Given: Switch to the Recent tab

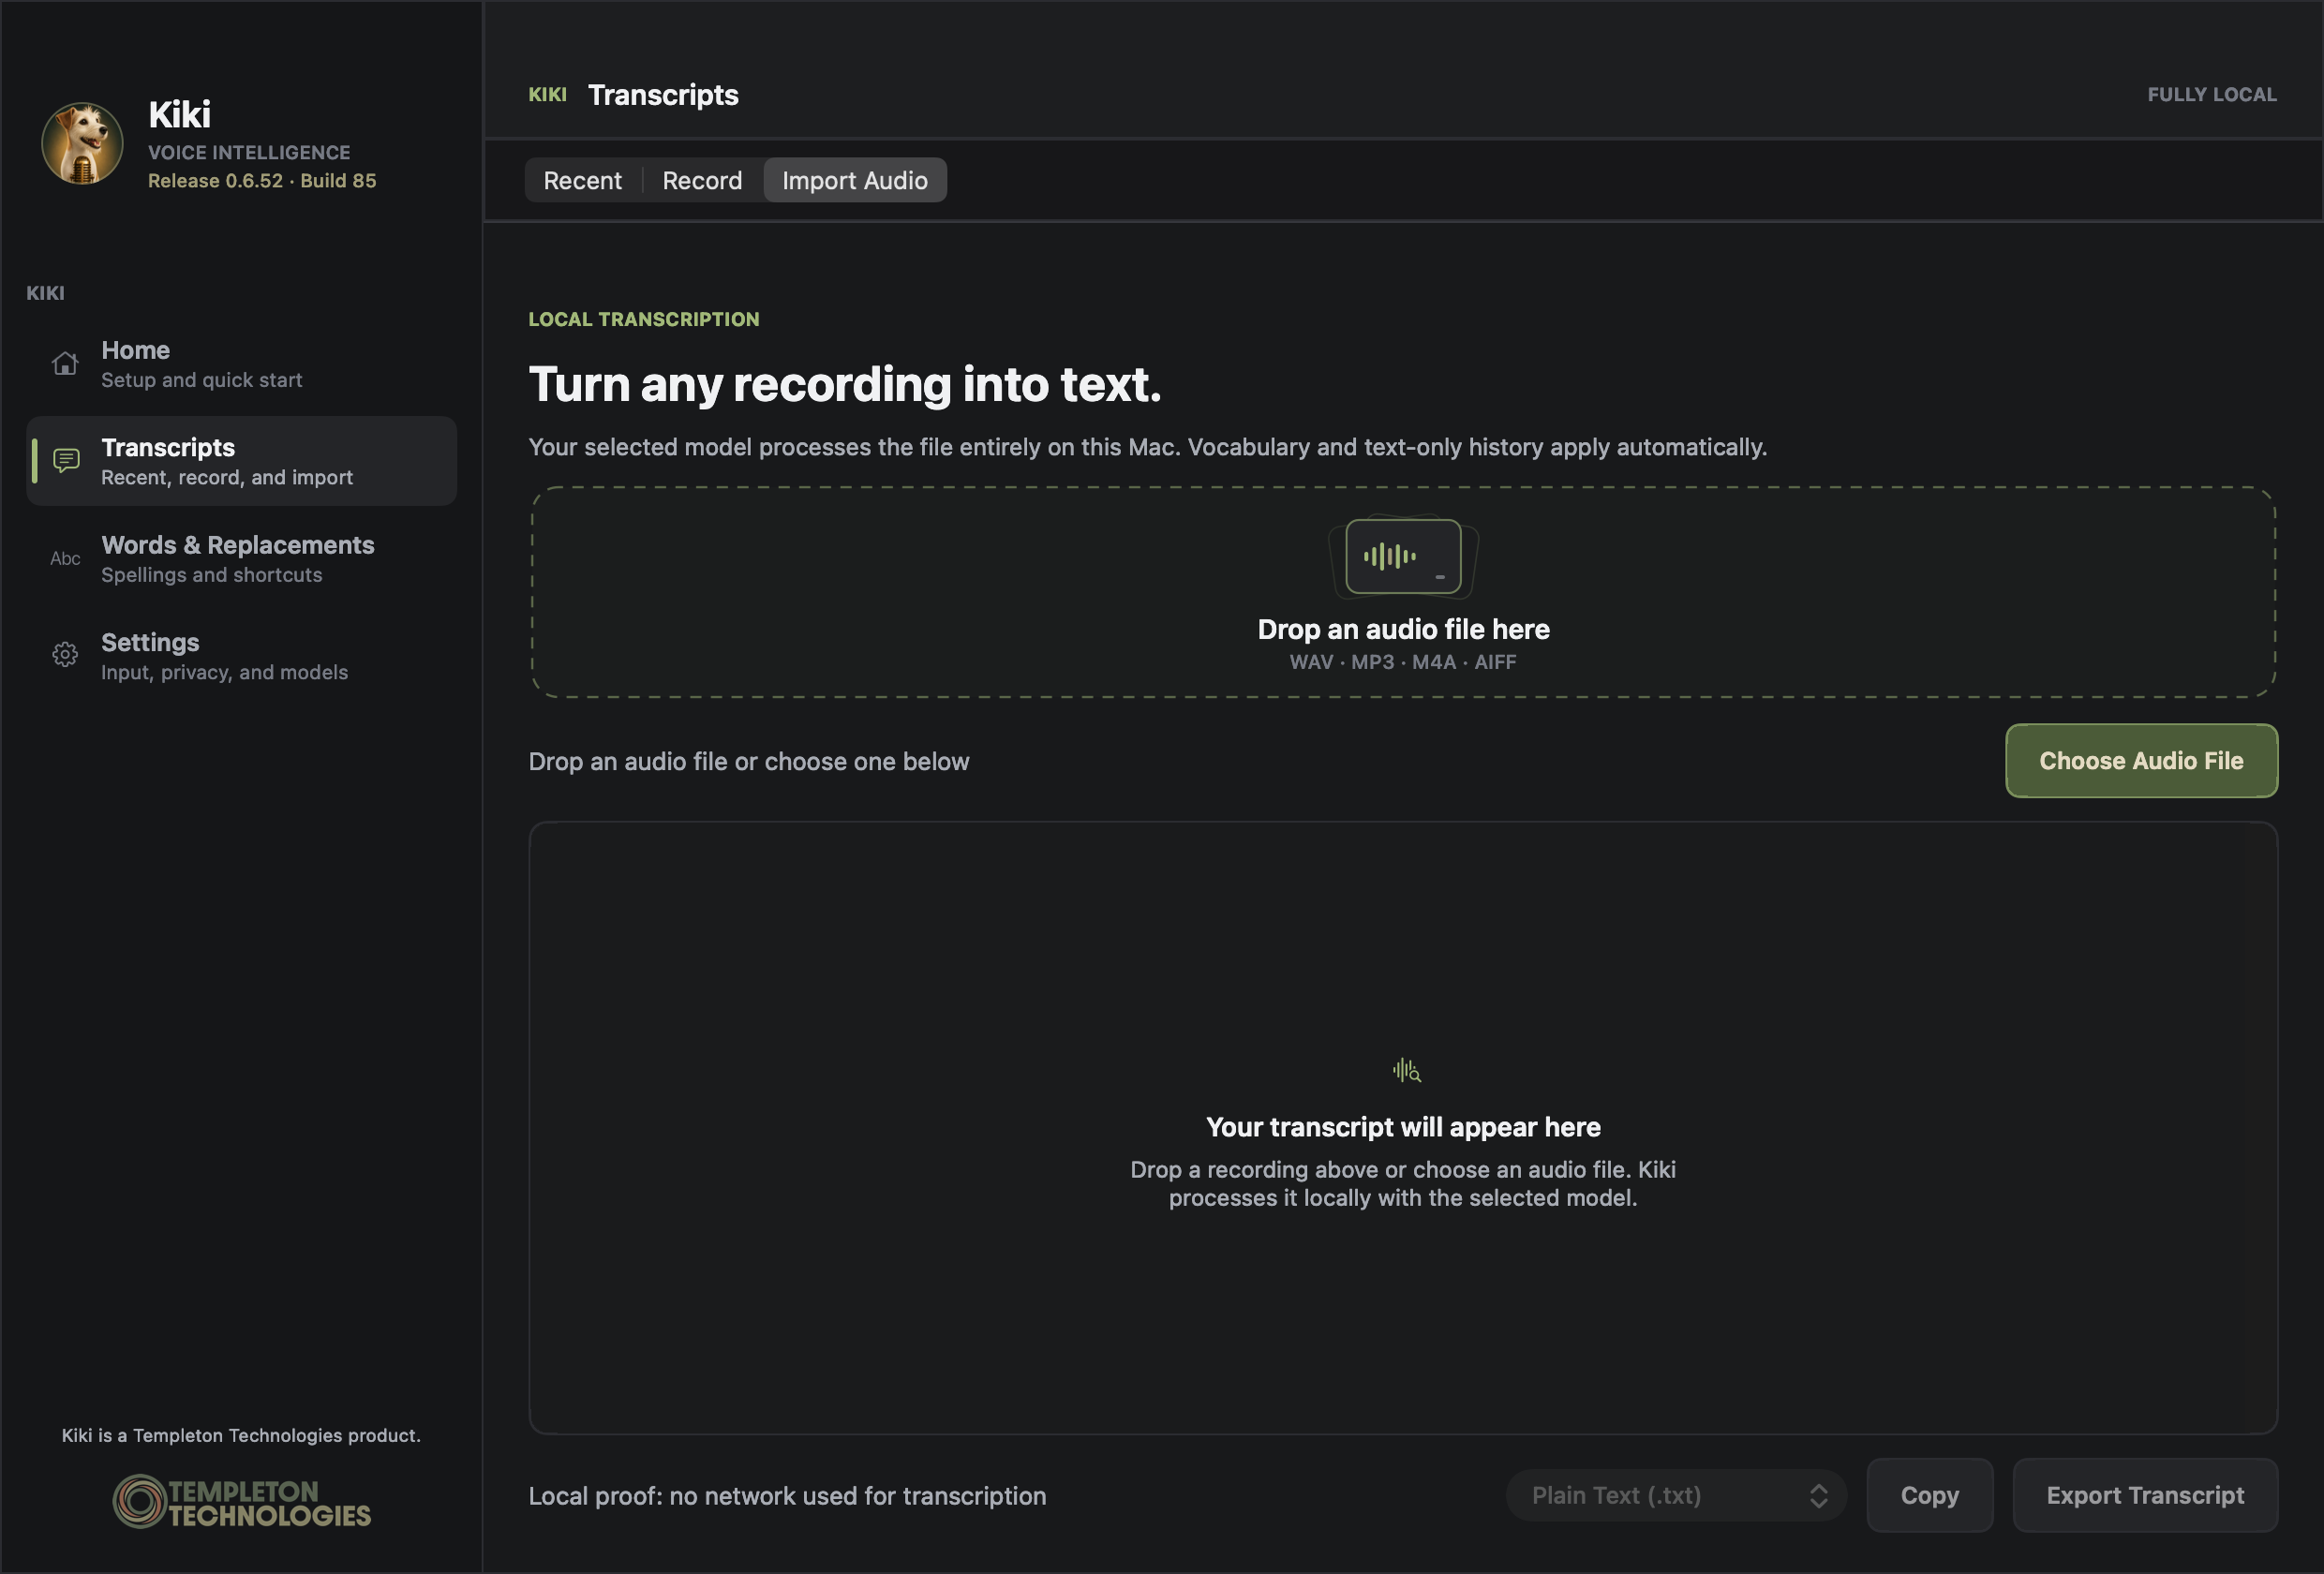Looking at the screenshot, I should (582, 180).
